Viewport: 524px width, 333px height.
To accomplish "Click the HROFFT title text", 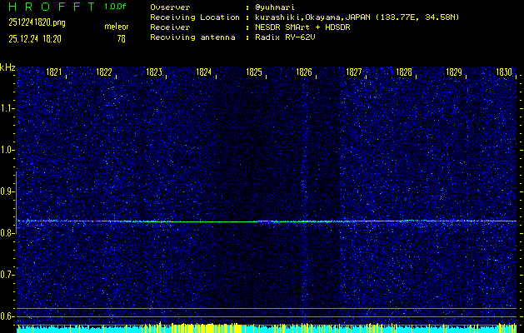I will click(50, 7).
